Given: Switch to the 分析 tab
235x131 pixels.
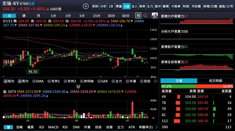Looking at the screenshot, I should click(x=103, y=6).
